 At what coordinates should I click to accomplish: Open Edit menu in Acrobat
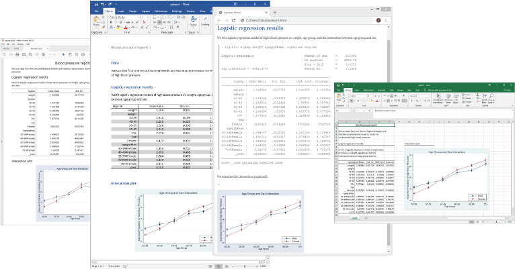pyautogui.click(x=8, y=44)
